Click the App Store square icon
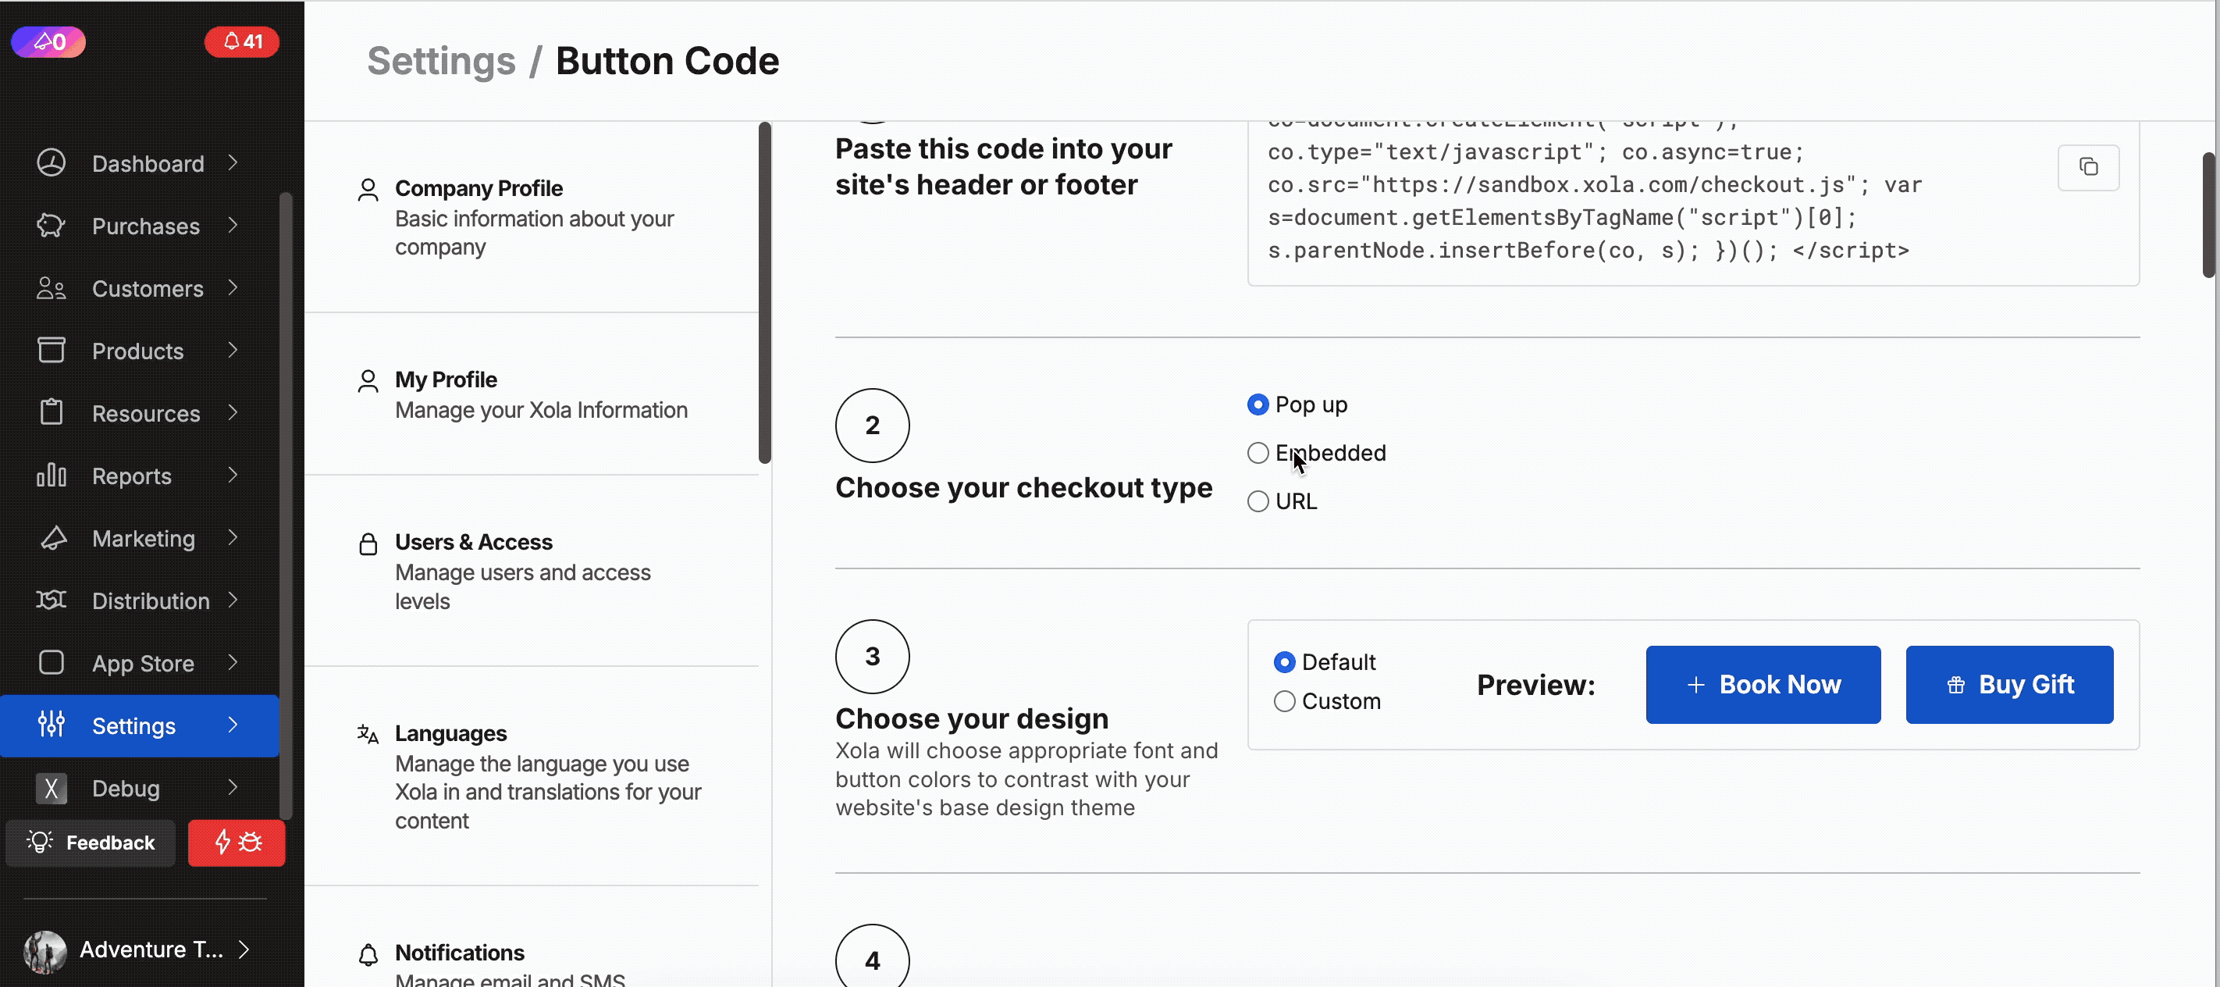 (51, 662)
